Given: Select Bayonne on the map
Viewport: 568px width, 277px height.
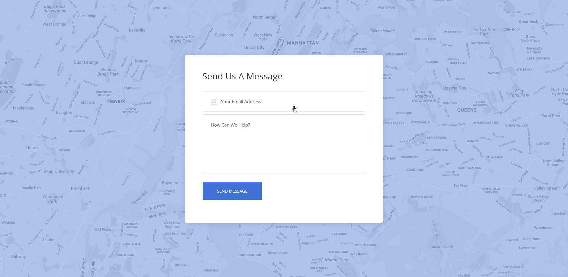Looking at the screenshot, I should click(170, 183).
